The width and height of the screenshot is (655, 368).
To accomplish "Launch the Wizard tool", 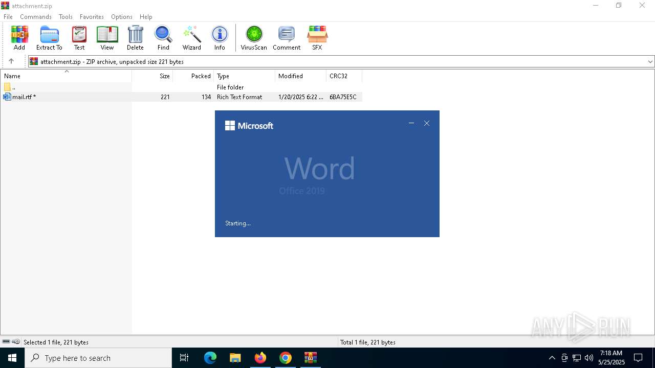I will (192, 38).
